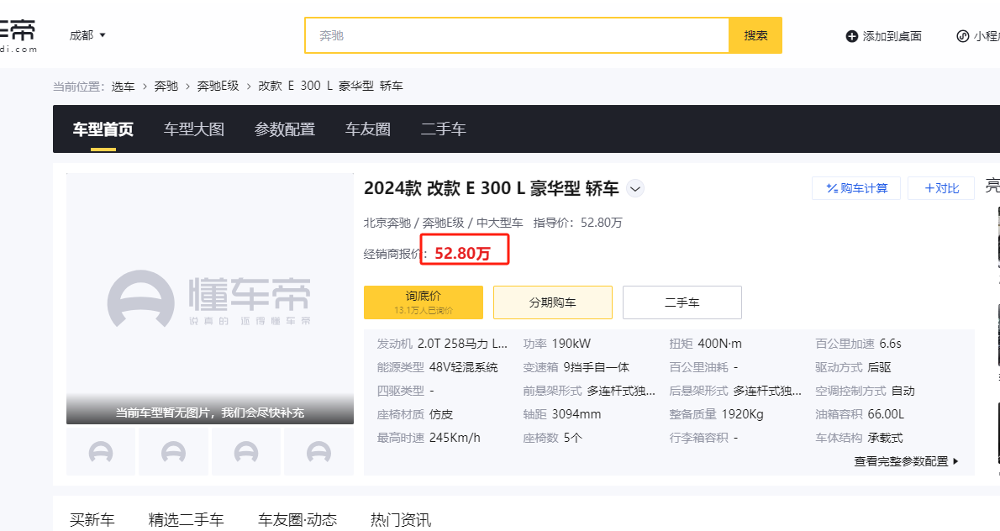Focus the 奔驰 search input field

[x=517, y=35]
